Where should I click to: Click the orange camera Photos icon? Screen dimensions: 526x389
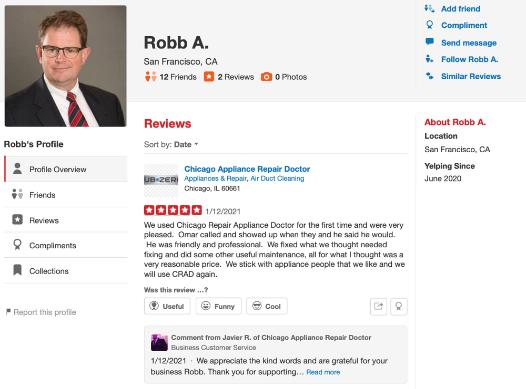267,77
